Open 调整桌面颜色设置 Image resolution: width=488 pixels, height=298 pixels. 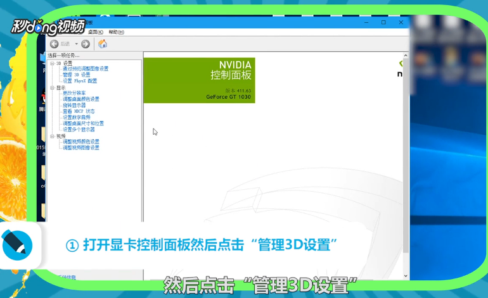point(81,99)
